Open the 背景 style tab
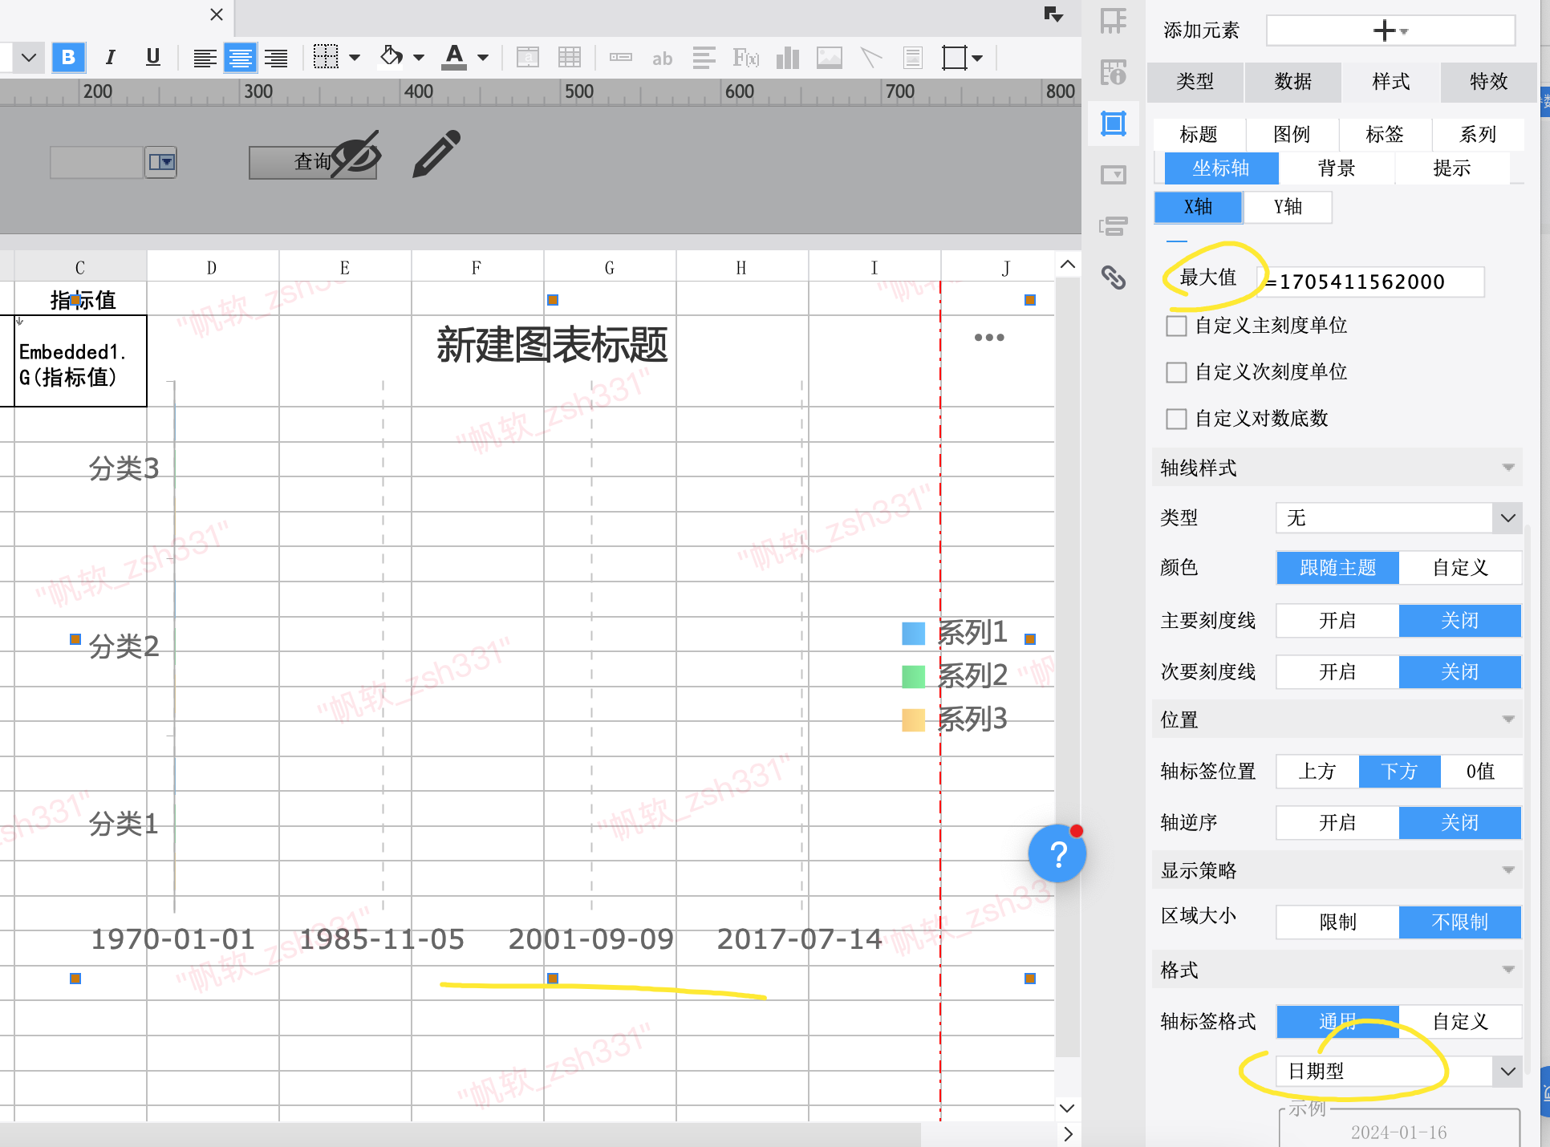 pyautogui.click(x=1337, y=168)
